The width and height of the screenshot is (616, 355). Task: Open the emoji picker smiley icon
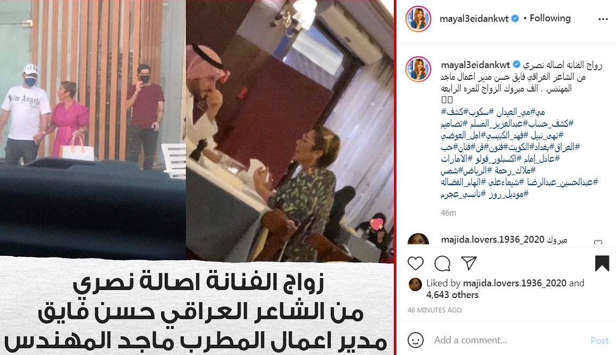click(x=415, y=340)
